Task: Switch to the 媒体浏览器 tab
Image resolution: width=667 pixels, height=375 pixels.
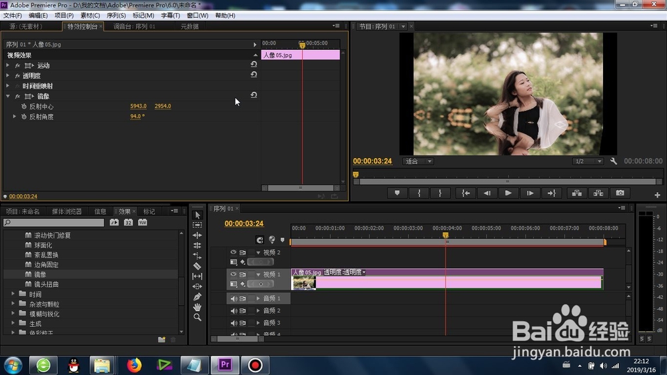Action: 67,211
